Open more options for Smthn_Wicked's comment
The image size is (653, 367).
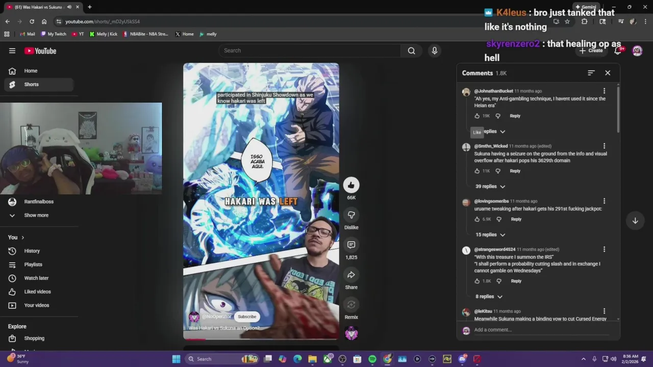[604, 146]
